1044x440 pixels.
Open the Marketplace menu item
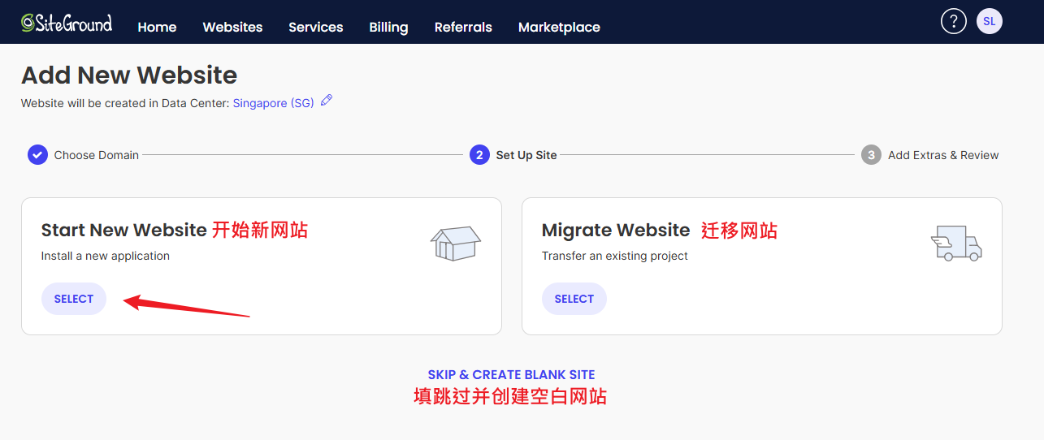(559, 27)
